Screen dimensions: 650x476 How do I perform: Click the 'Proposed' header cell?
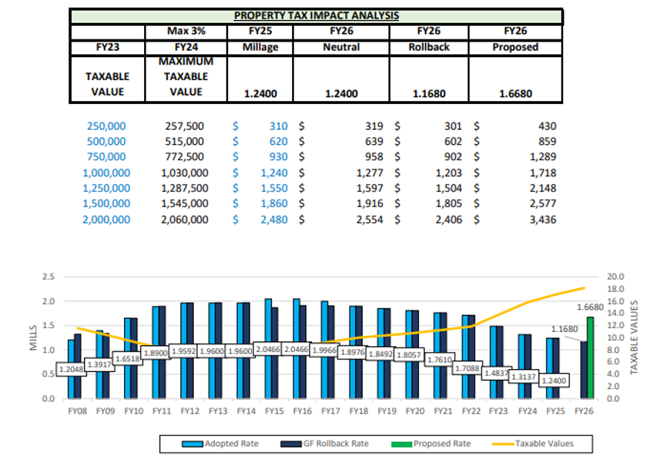click(x=516, y=48)
